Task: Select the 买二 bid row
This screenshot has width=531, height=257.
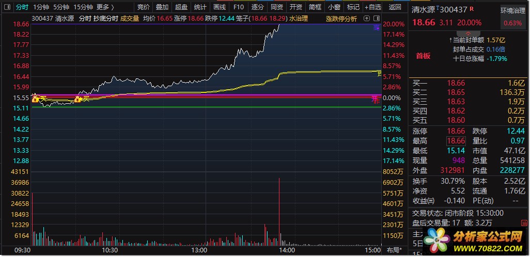Action: coord(468,92)
